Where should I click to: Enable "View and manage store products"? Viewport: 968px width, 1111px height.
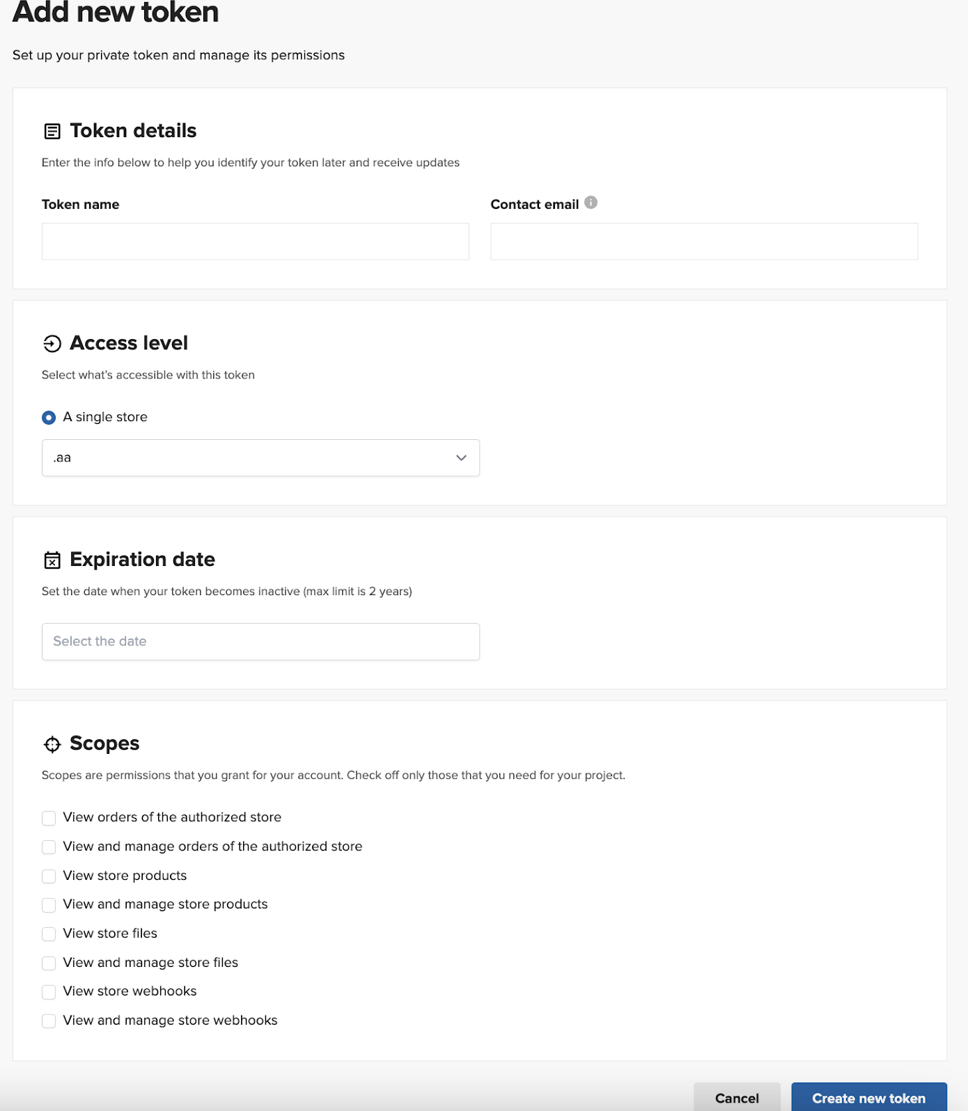point(49,905)
